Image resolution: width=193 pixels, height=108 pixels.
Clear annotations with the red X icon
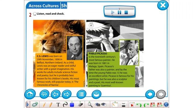coord(132,105)
